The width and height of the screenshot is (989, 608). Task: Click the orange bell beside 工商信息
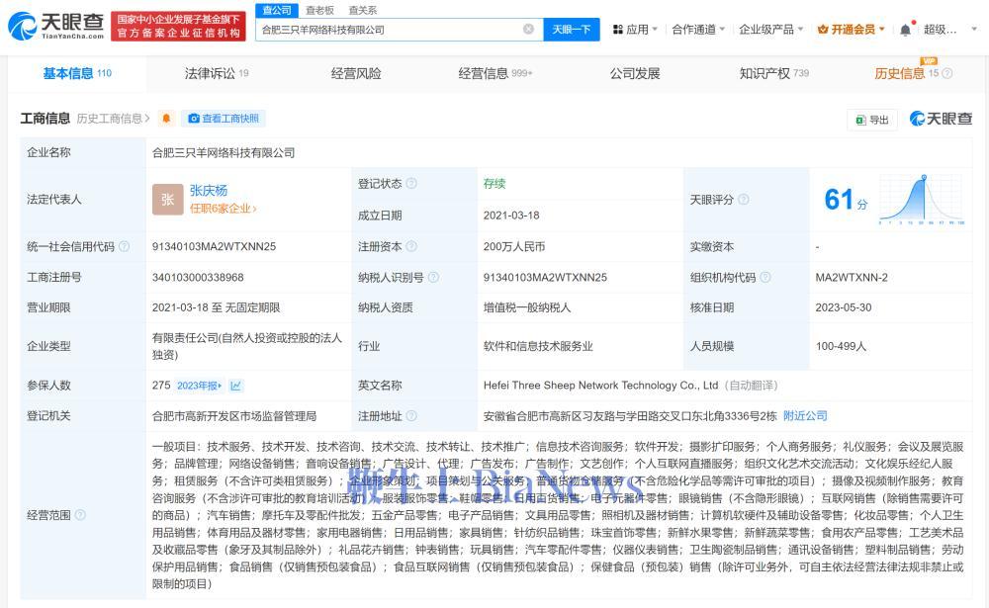point(166,118)
